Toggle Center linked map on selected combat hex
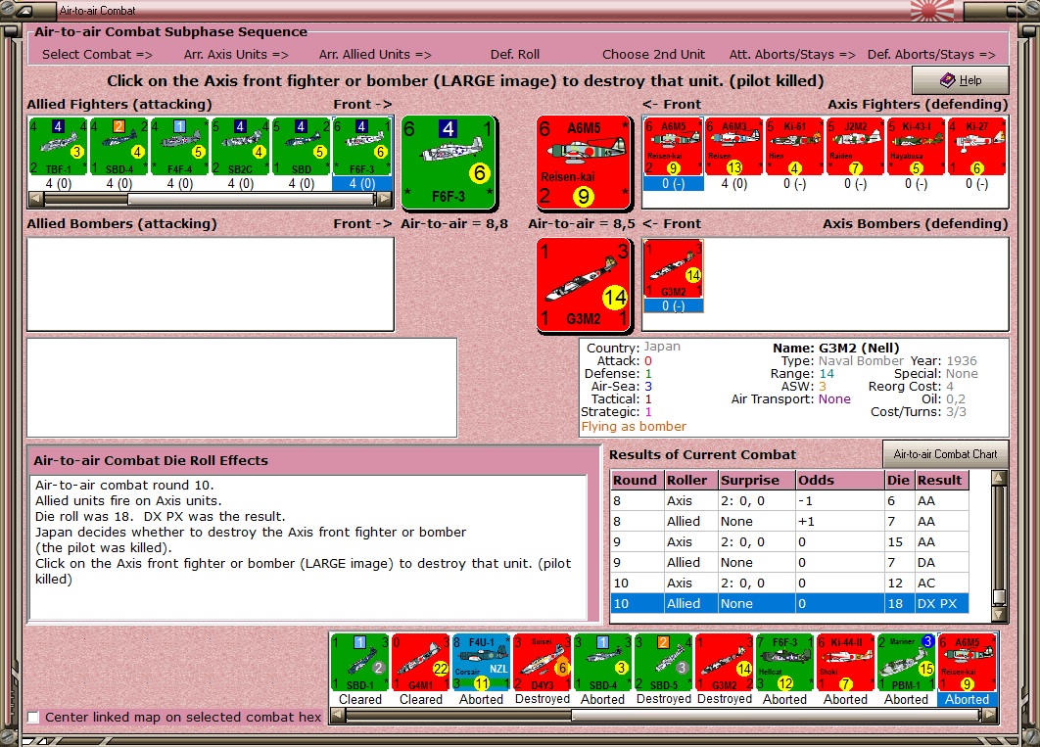The height and width of the screenshot is (747, 1040). point(34,718)
